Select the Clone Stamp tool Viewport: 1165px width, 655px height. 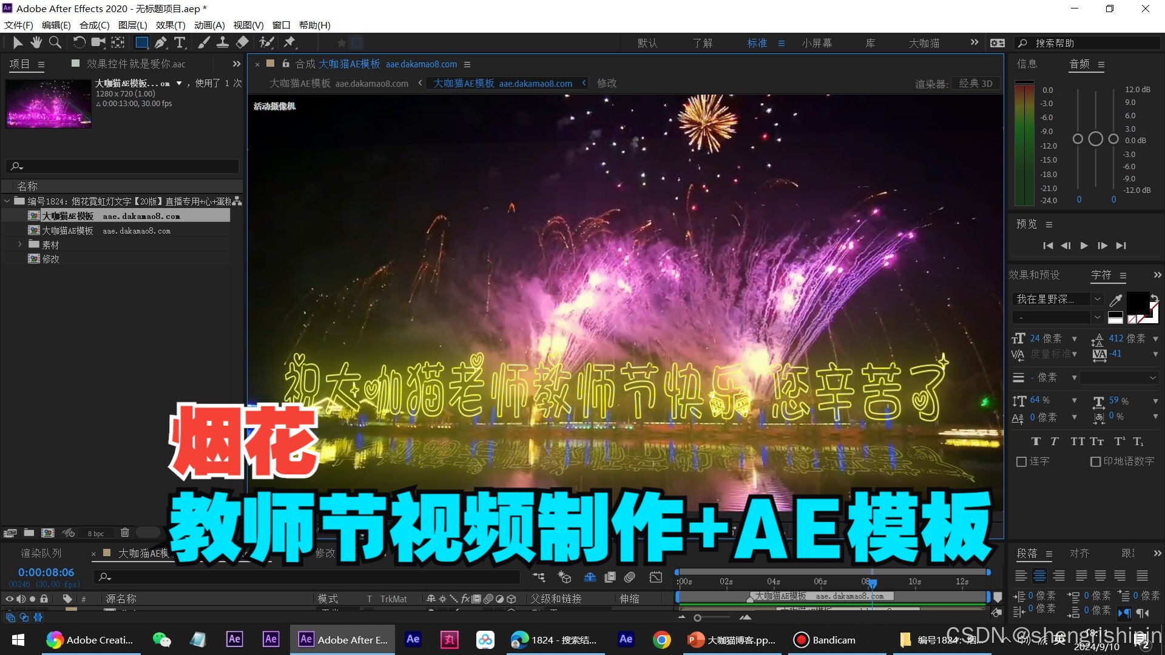click(x=223, y=42)
